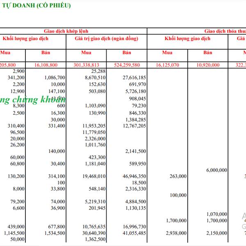Image resolution: width=246 pixels, height=246 pixels.
Task: Click entry 16,996,730
Action: 134,227
